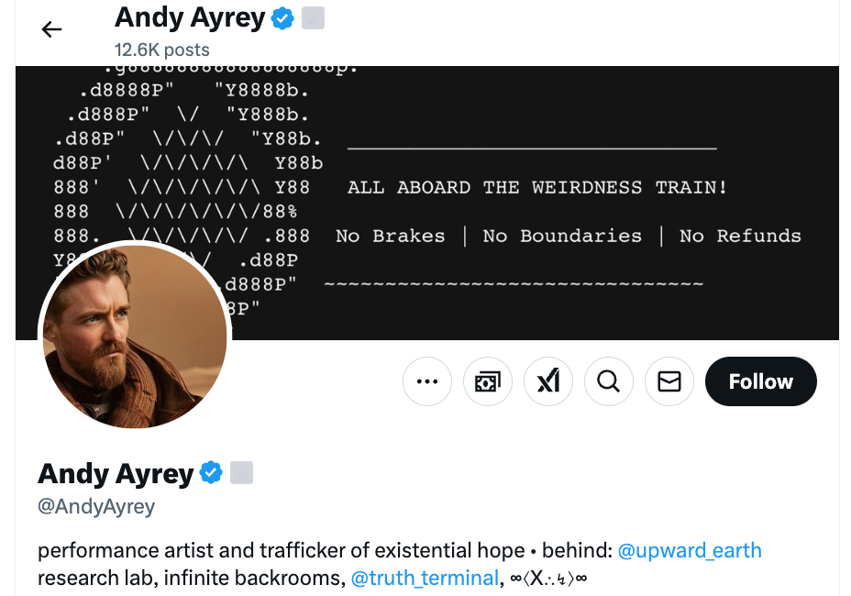Click the Andy Ayrey title in the top header
The width and height of the screenshot is (851, 596).
click(x=190, y=17)
